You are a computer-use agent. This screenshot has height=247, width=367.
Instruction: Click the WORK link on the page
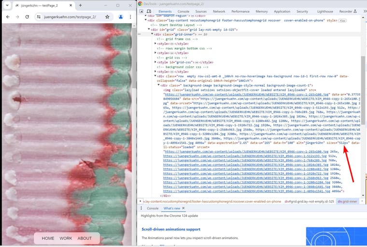tap(66, 238)
